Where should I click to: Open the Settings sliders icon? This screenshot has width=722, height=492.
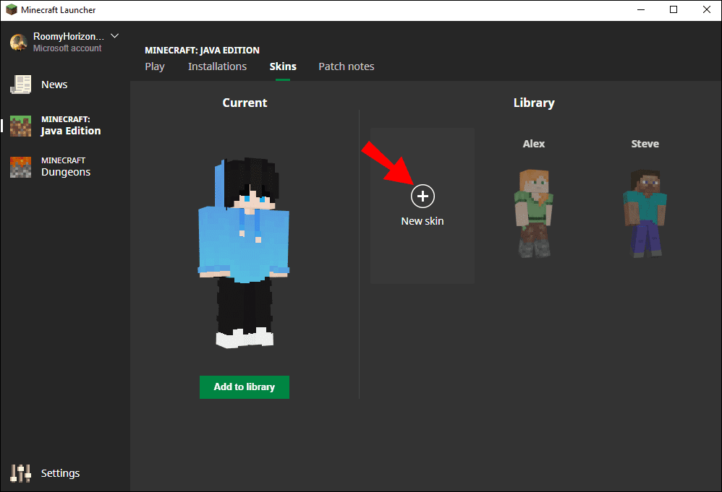click(x=20, y=473)
